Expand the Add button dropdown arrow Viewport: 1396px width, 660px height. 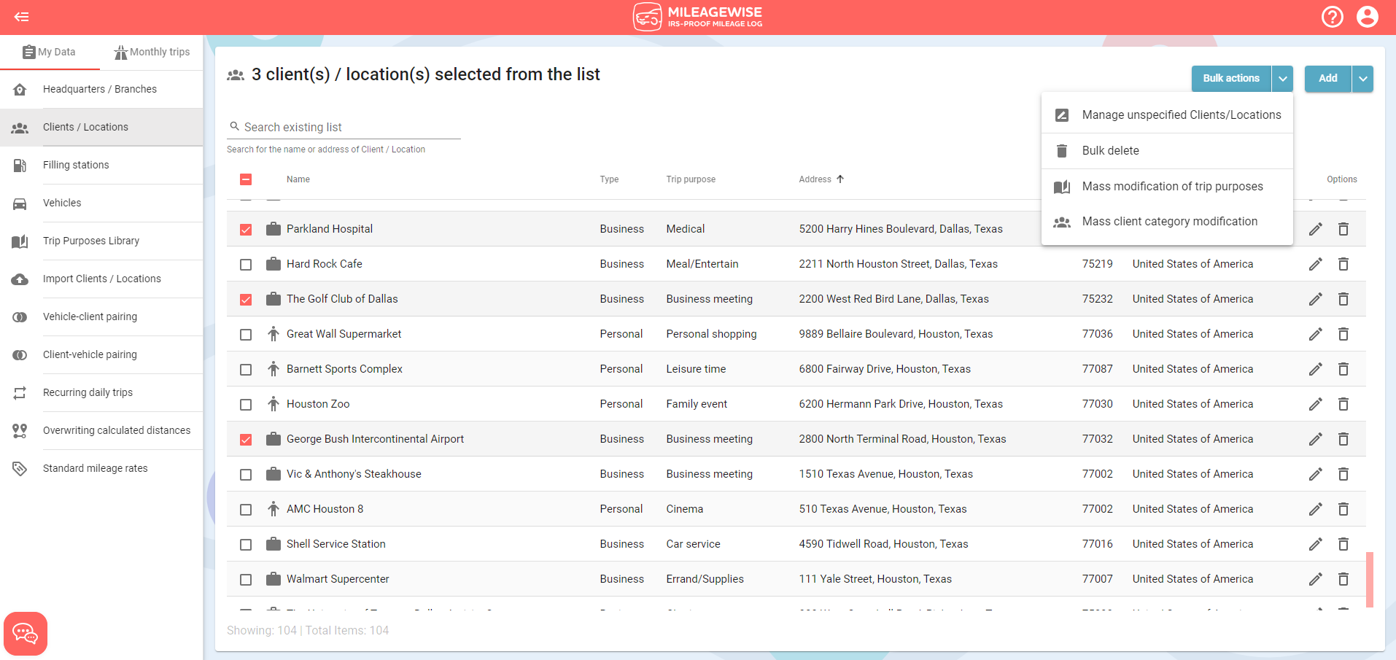click(x=1362, y=79)
